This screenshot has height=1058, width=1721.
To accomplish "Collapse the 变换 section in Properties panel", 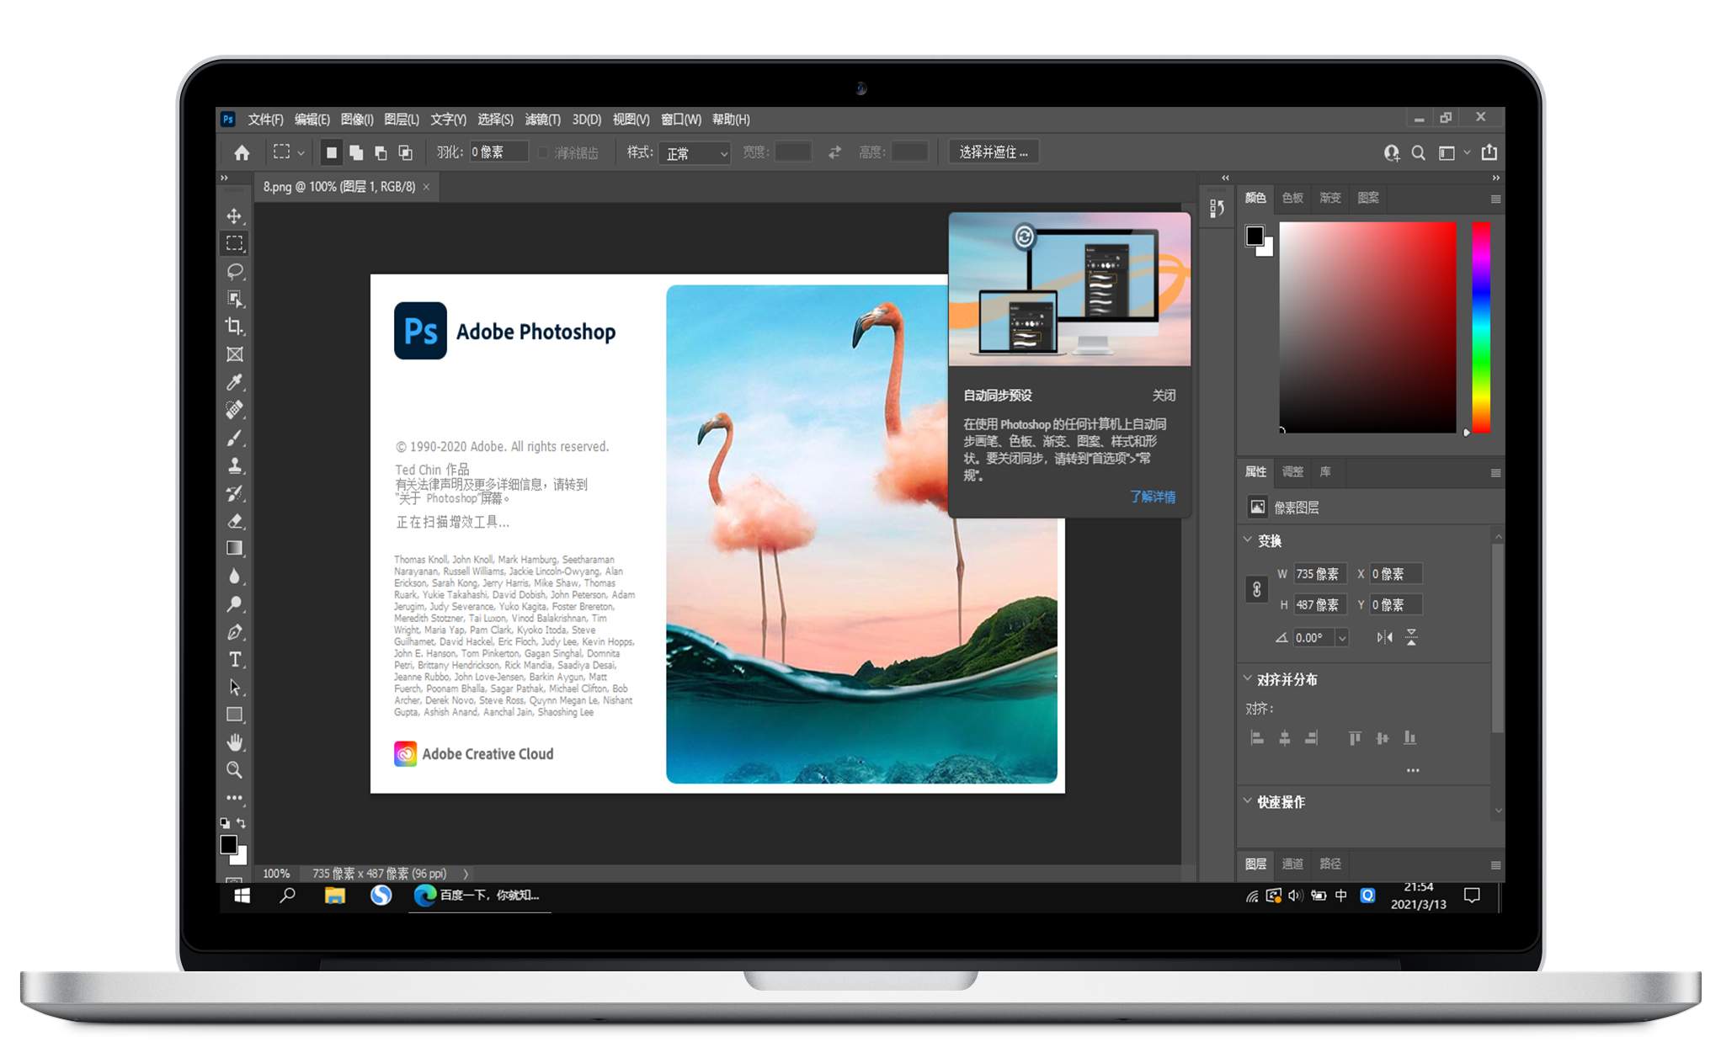I will point(1248,540).
